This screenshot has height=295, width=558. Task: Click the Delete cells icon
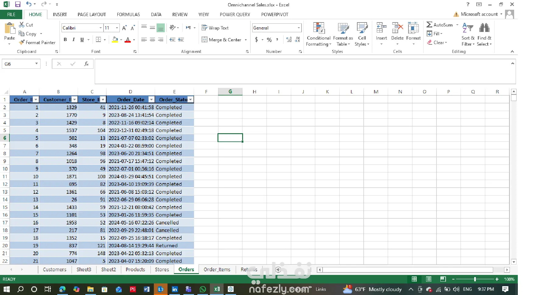pyautogui.click(x=397, y=28)
